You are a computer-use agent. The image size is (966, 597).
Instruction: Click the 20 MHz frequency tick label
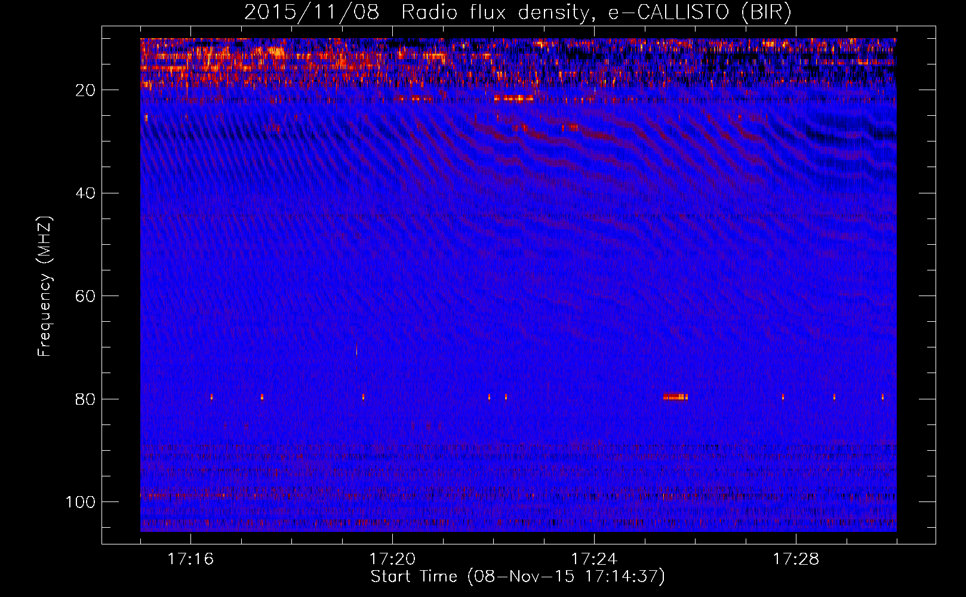pos(85,90)
